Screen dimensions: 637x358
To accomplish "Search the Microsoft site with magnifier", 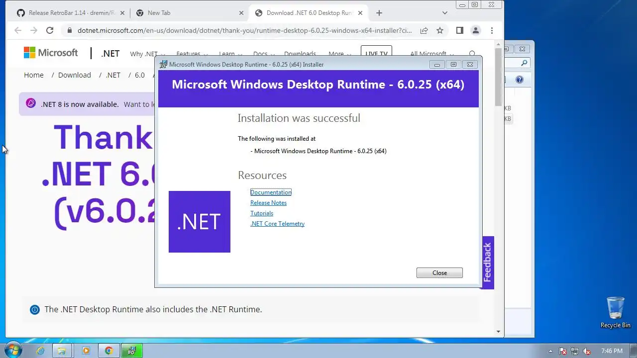I will tap(472, 54).
